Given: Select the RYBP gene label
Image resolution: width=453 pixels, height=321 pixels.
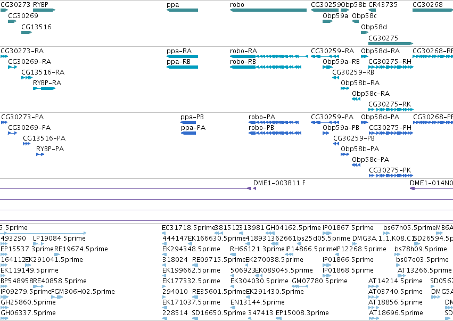Looking at the screenshot, I should point(41,5).
